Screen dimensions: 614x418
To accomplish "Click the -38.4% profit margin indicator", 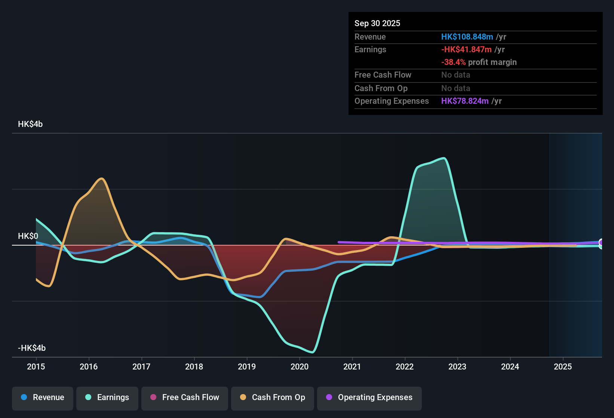I will tap(453, 62).
